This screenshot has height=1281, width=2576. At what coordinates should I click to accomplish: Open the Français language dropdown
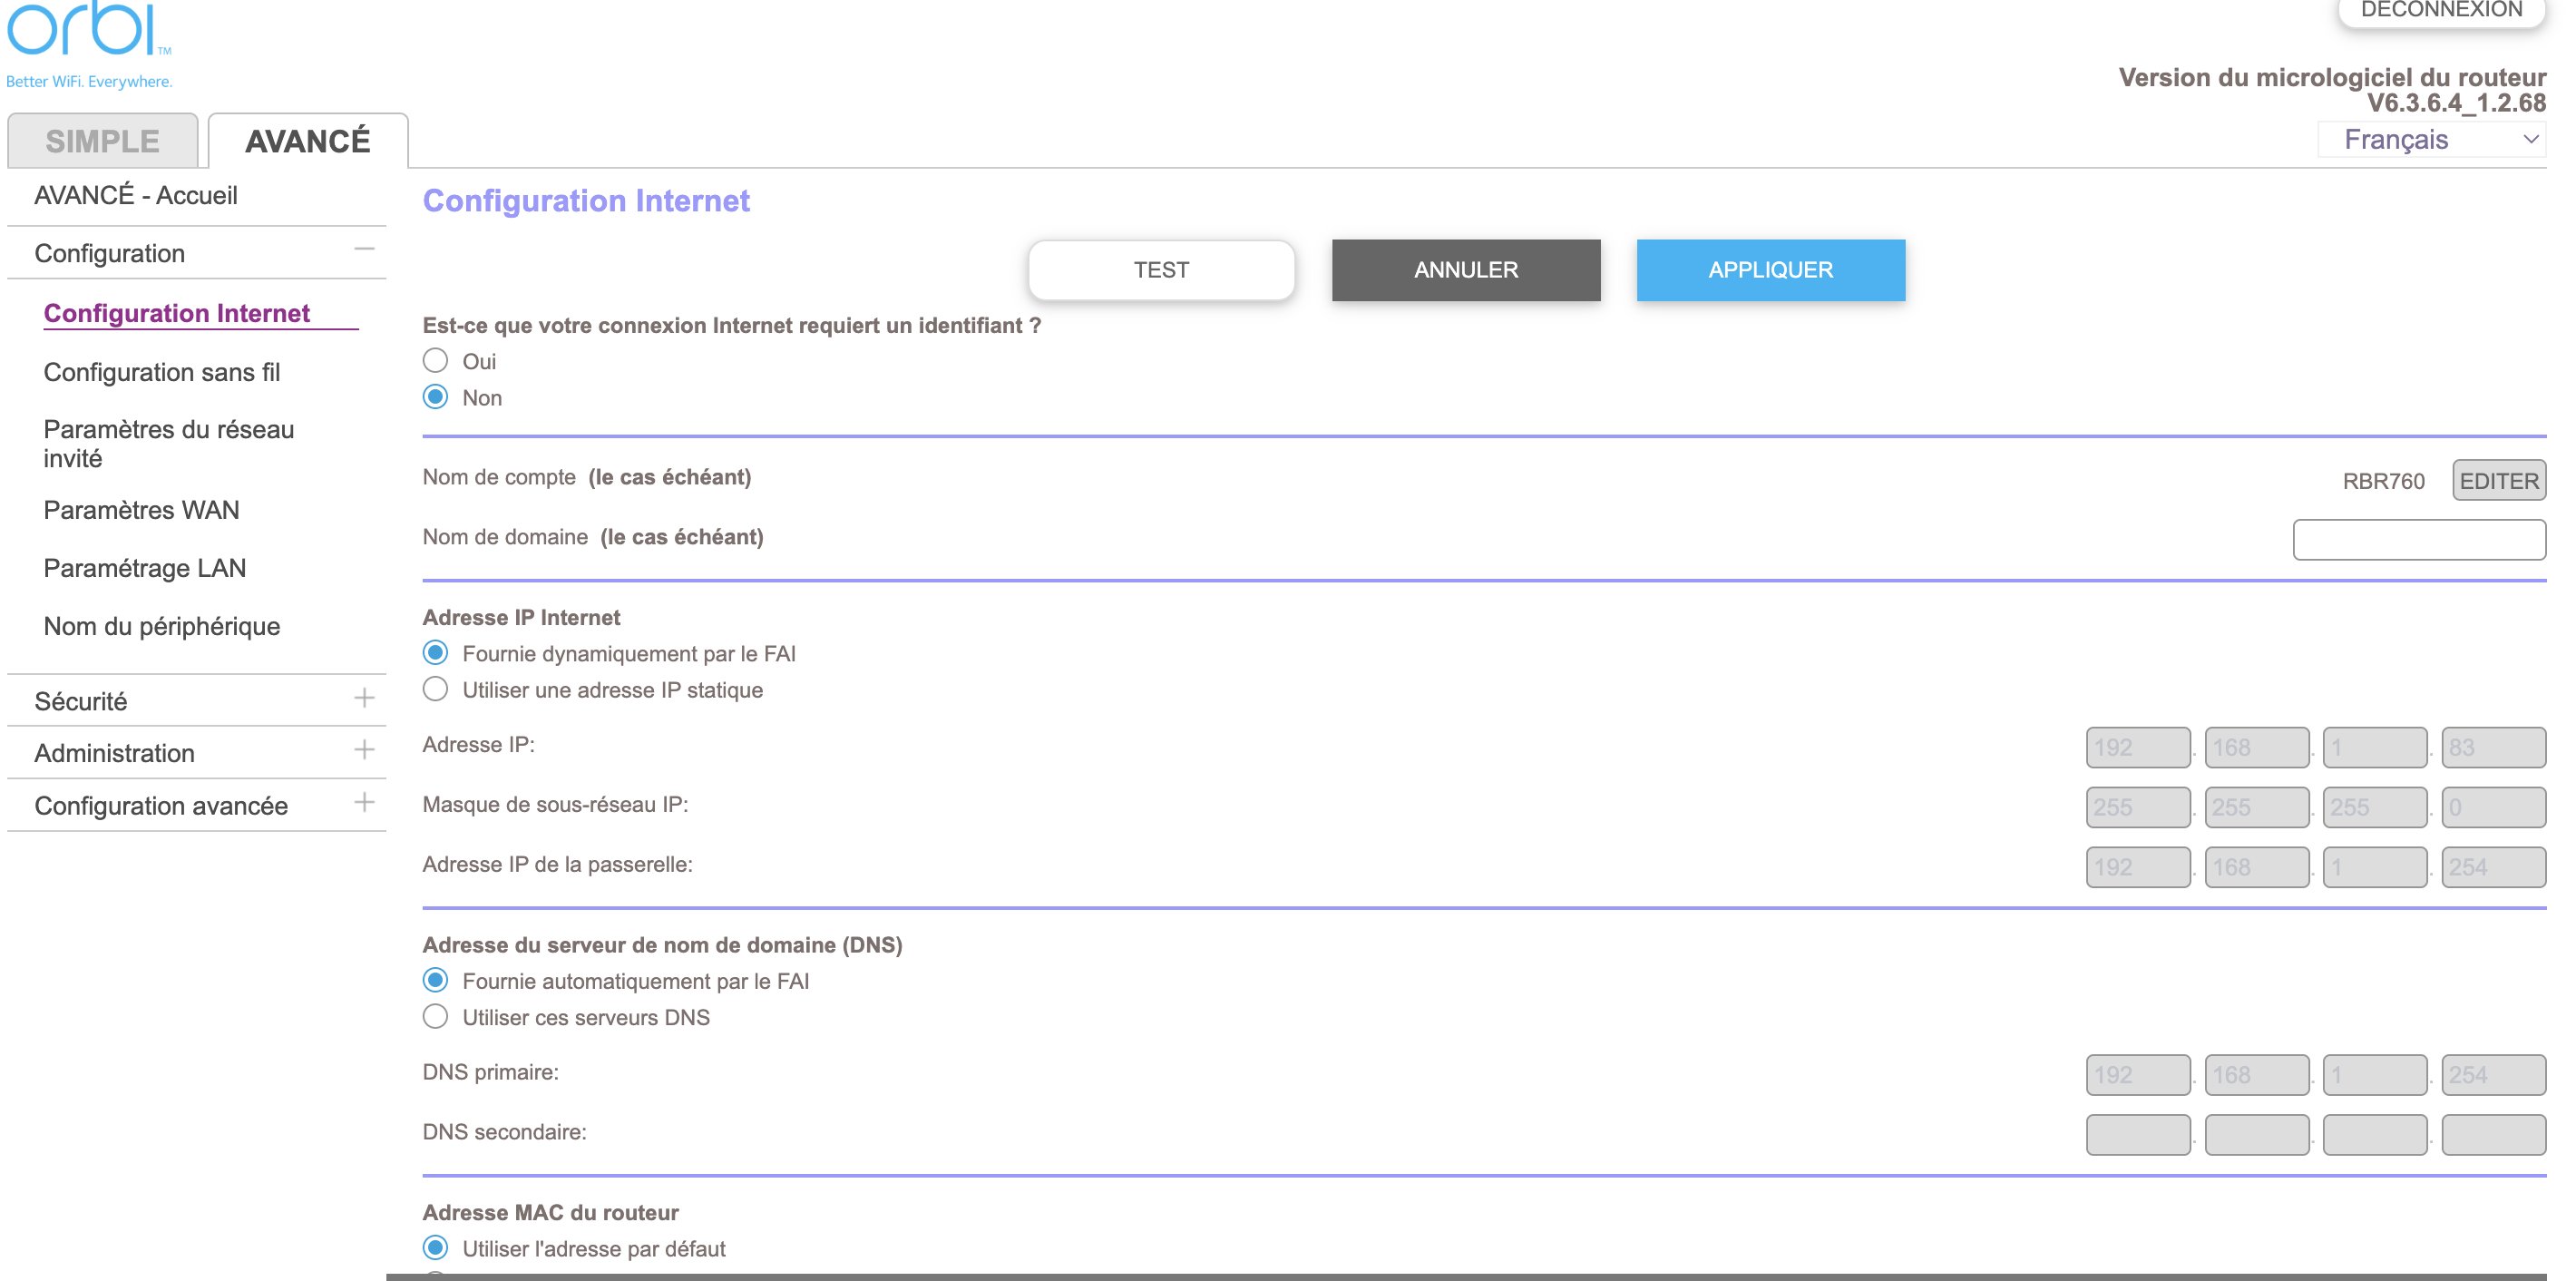point(2432,140)
